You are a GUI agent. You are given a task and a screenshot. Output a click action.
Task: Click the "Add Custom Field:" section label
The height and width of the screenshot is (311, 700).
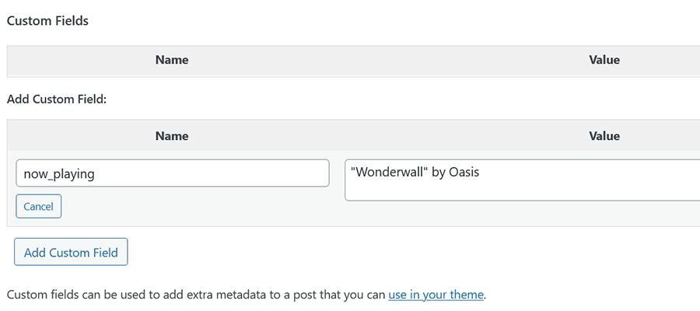click(x=56, y=99)
